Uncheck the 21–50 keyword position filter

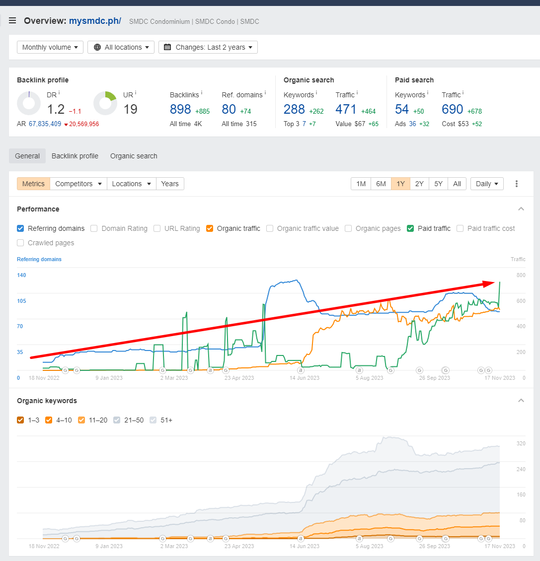tap(116, 420)
